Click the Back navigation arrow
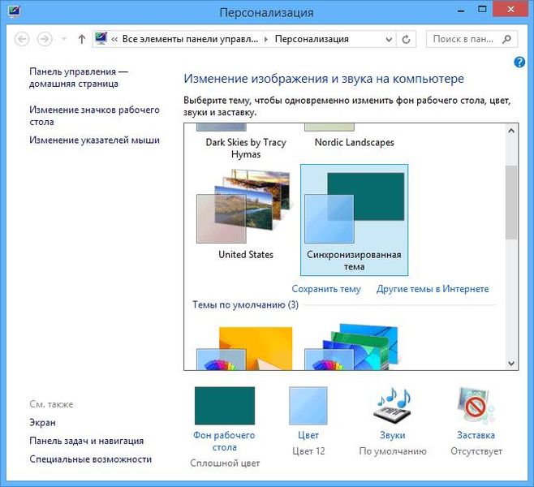The height and width of the screenshot is (487, 534). [x=22, y=39]
